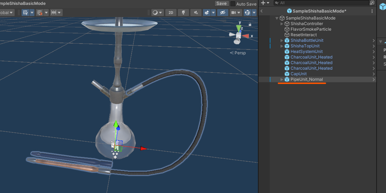Click the ShishaController cube icon

[x=287, y=24]
